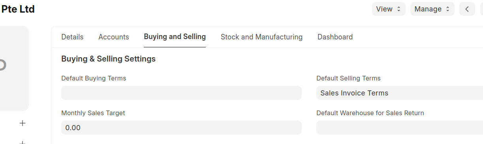Show the Dashboard tab
Viewport: 483px width, 144px height.
(335, 37)
